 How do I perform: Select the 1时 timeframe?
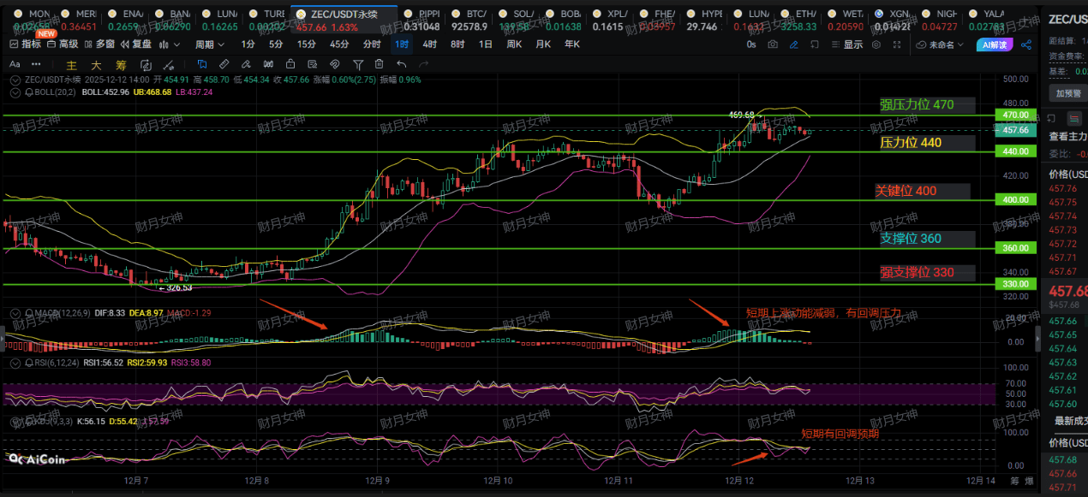pyautogui.click(x=402, y=44)
